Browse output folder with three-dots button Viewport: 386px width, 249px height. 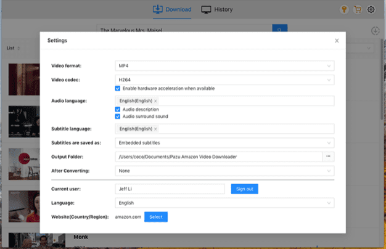click(328, 157)
